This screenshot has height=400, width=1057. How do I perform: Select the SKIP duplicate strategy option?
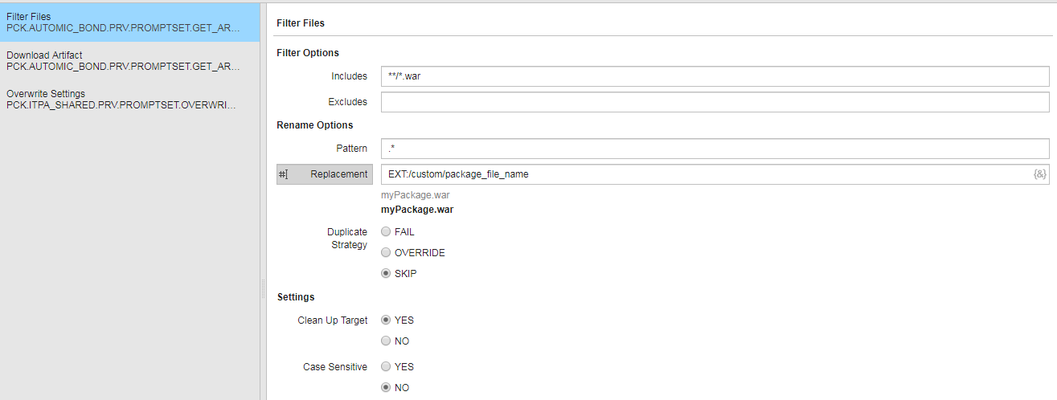[386, 273]
